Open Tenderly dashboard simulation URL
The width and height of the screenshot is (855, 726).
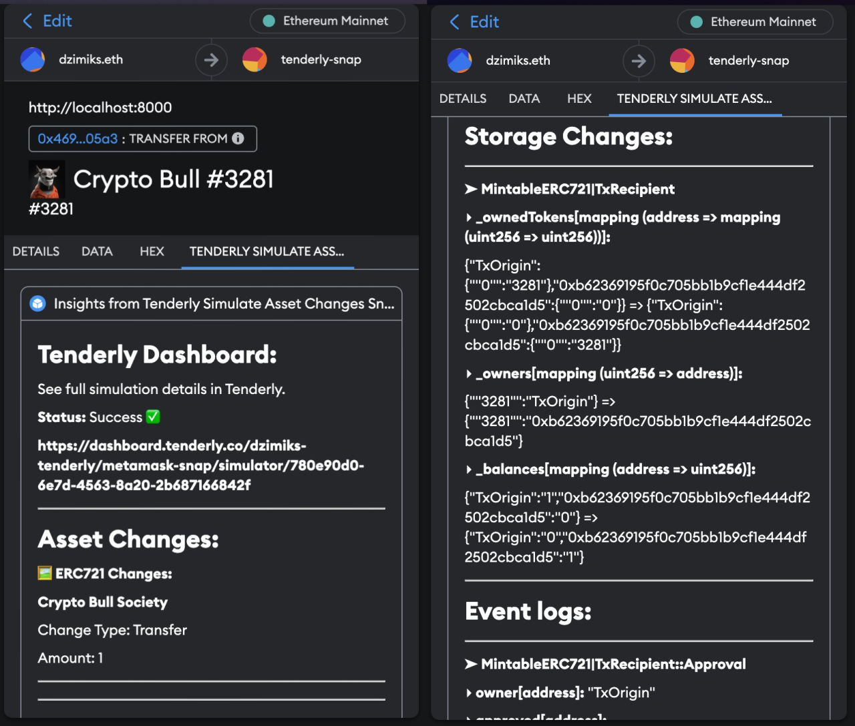[x=200, y=465]
